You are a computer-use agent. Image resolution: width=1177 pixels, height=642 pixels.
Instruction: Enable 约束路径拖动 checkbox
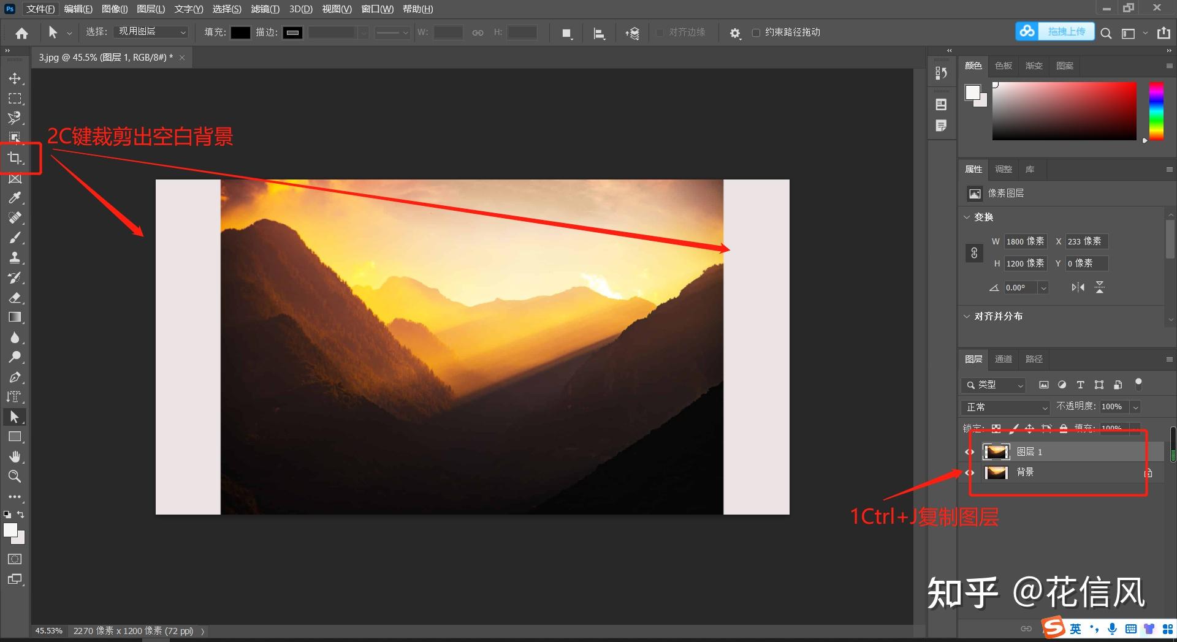[756, 32]
